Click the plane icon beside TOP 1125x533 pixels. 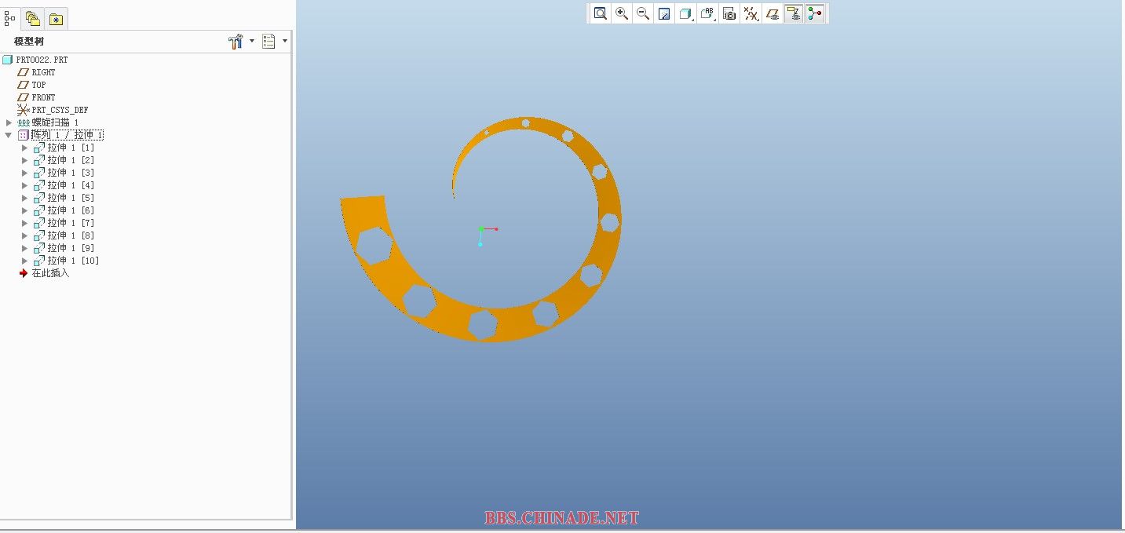pos(24,85)
